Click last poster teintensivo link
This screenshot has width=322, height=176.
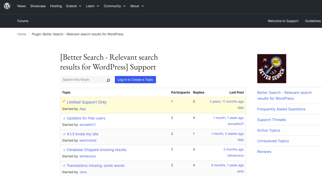[235, 156]
